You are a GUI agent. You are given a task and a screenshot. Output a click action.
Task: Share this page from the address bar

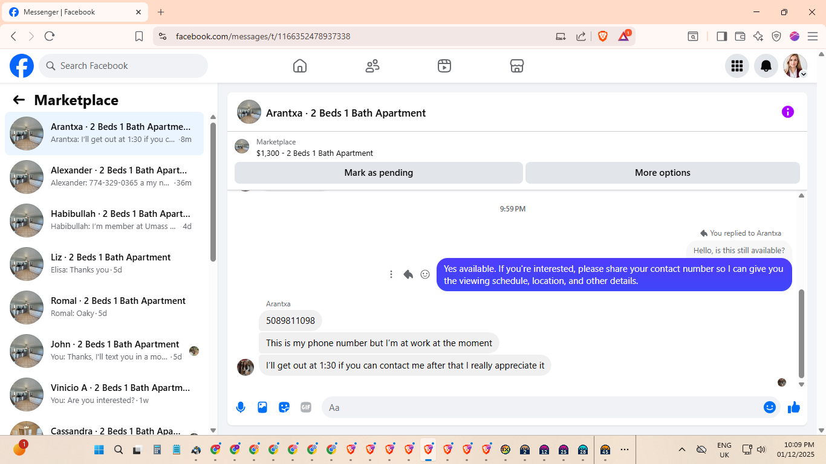tap(581, 36)
